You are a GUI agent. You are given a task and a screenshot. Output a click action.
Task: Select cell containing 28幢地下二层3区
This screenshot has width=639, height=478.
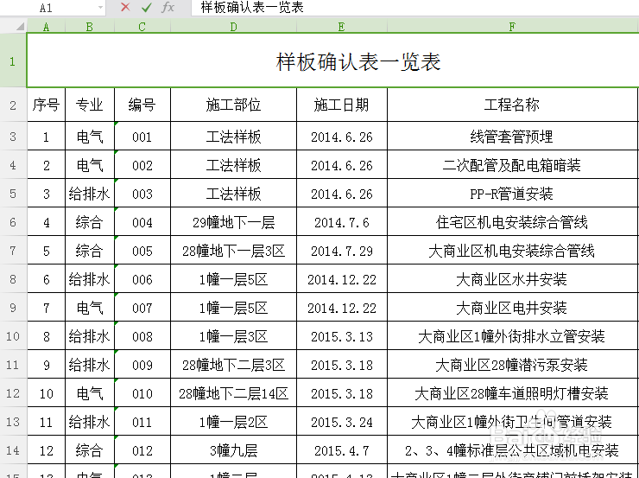pos(233,365)
